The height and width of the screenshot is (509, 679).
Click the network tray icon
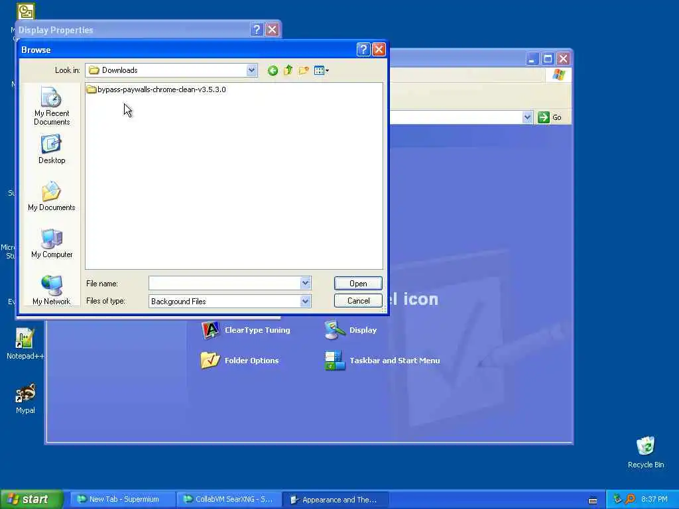617,500
